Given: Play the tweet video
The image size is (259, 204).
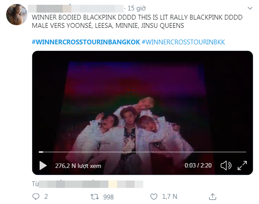Looking at the screenshot, I should [43, 166].
